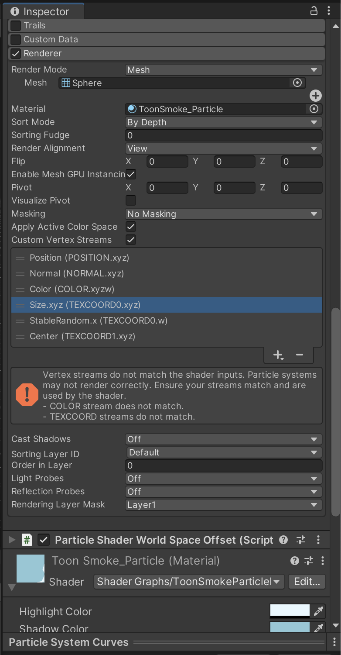Viewport: 341px width, 655px height.
Task: Open the Render Mode dropdown
Action: [x=223, y=69]
